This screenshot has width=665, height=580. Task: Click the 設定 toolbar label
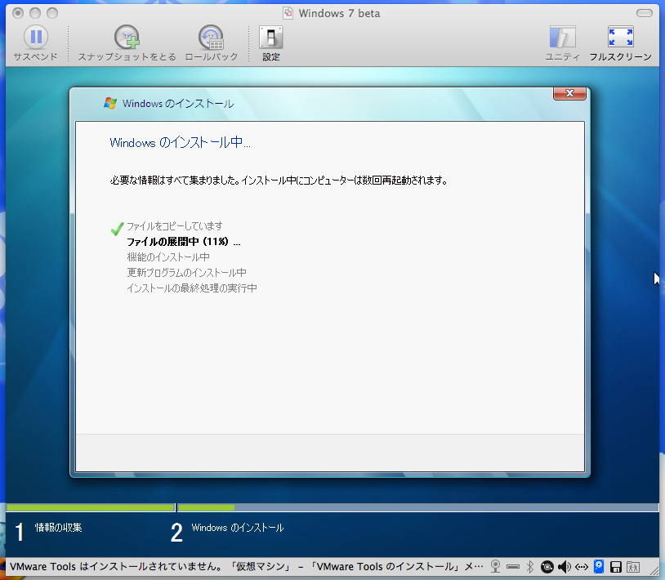click(271, 57)
